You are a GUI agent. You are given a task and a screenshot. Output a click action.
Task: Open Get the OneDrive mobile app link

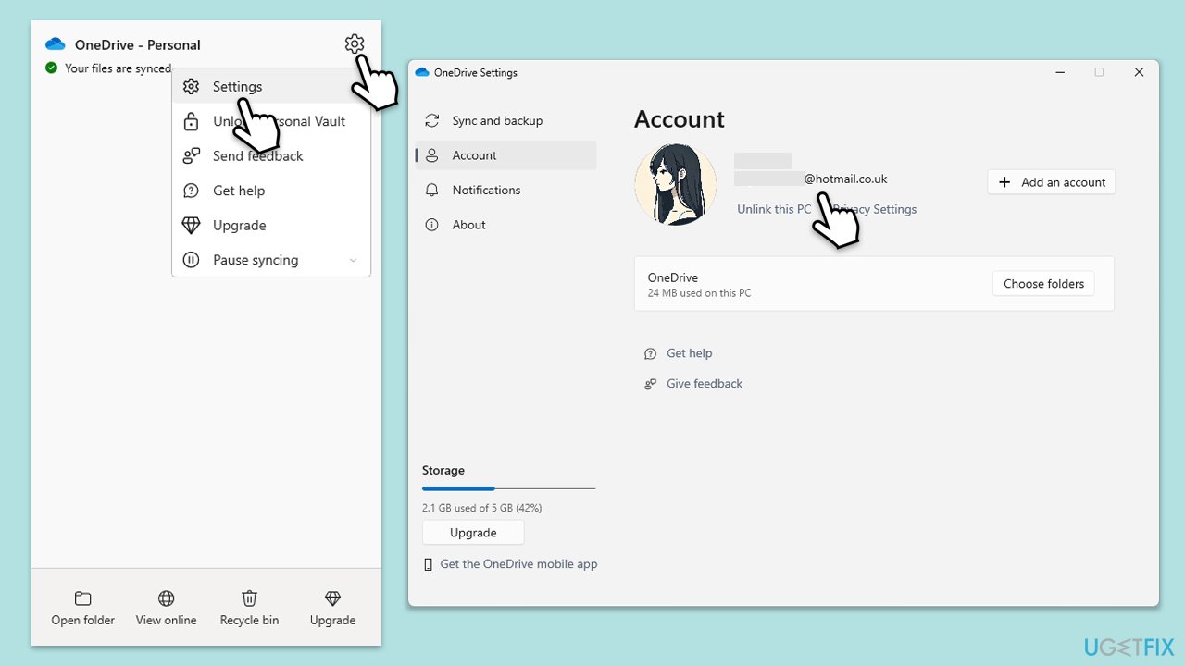point(518,564)
